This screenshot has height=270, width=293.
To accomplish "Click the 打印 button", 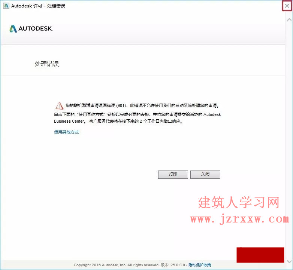I will pos(173,174).
